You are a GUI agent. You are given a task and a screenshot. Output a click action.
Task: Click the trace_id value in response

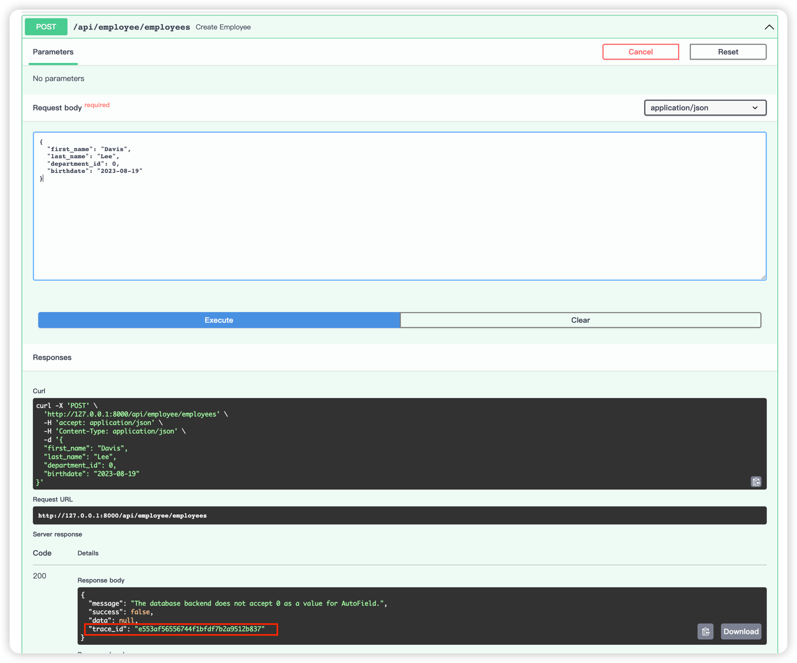coord(200,629)
